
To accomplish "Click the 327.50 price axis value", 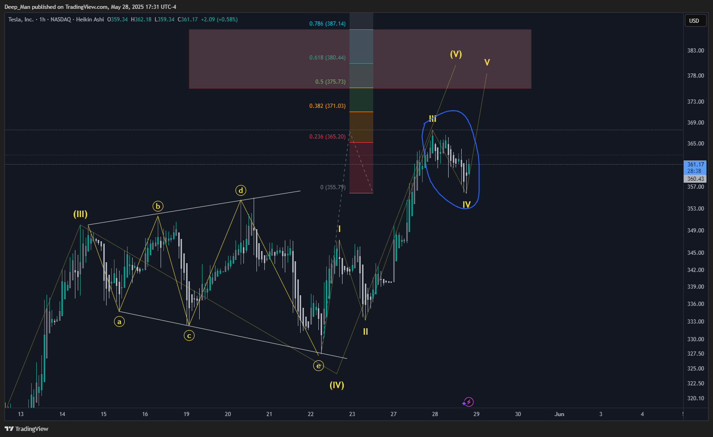I will [696, 354].
